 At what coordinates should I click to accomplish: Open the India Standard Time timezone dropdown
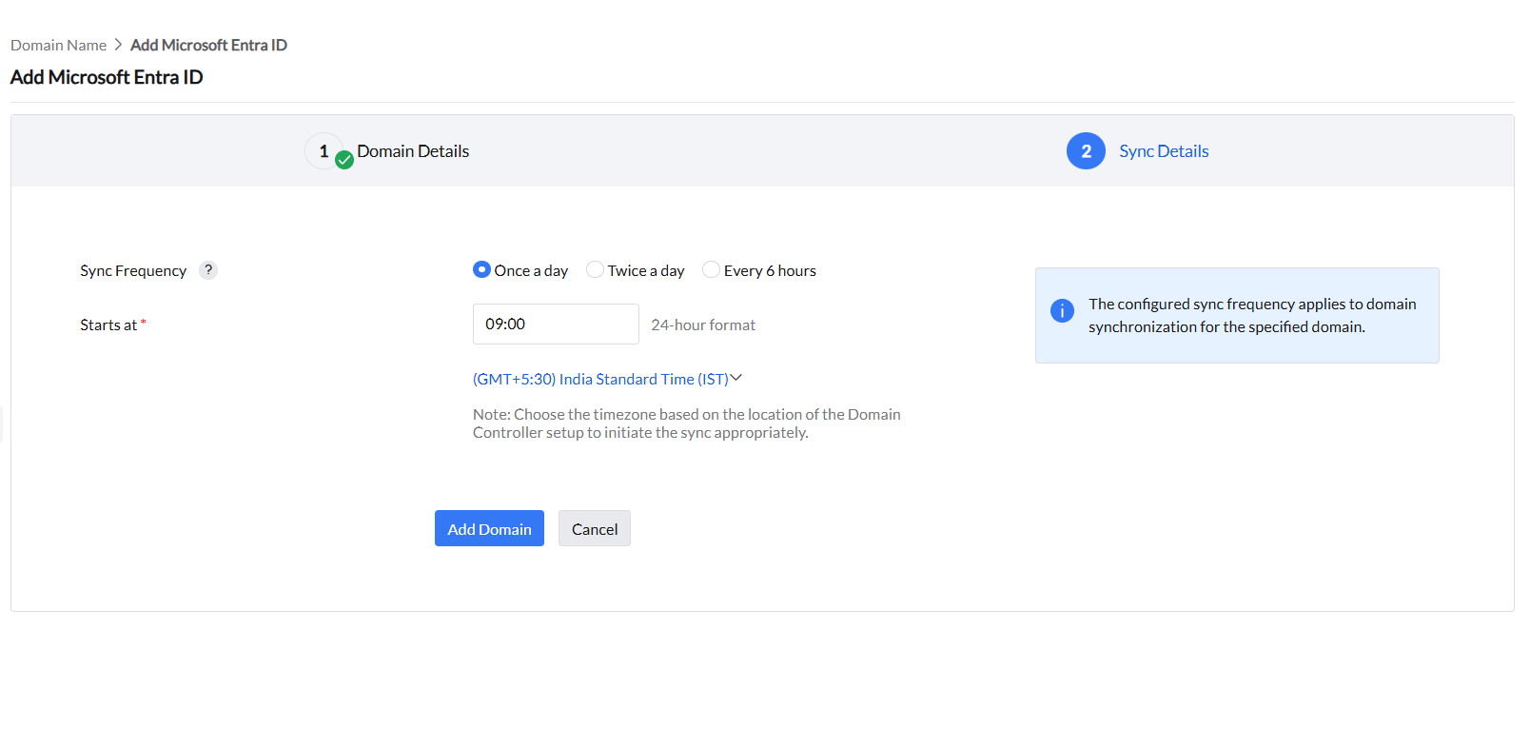click(607, 379)
